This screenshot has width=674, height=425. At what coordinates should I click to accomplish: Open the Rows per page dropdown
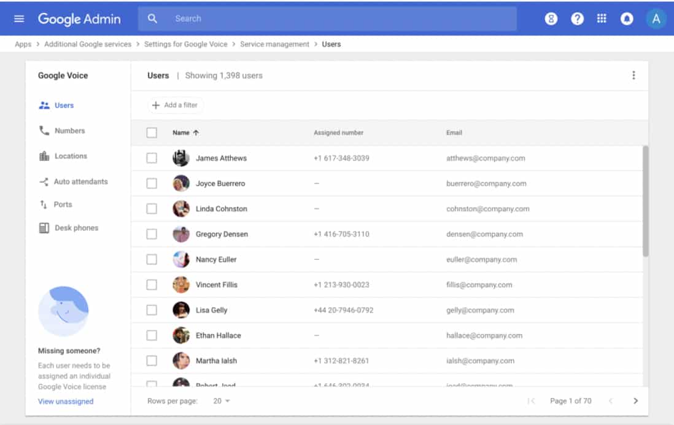coord(222,401)
